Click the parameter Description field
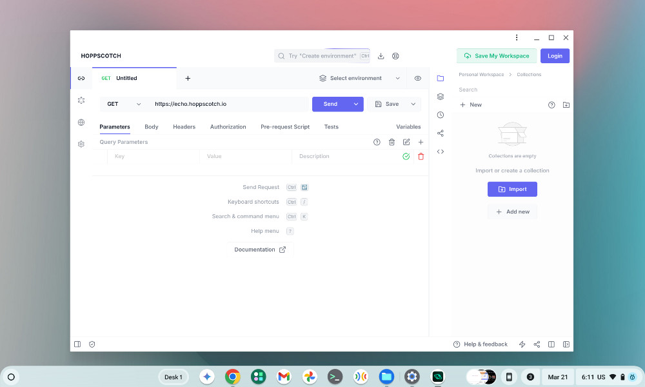The height and width of the screenshot is (387, 645). coord(344,156)
